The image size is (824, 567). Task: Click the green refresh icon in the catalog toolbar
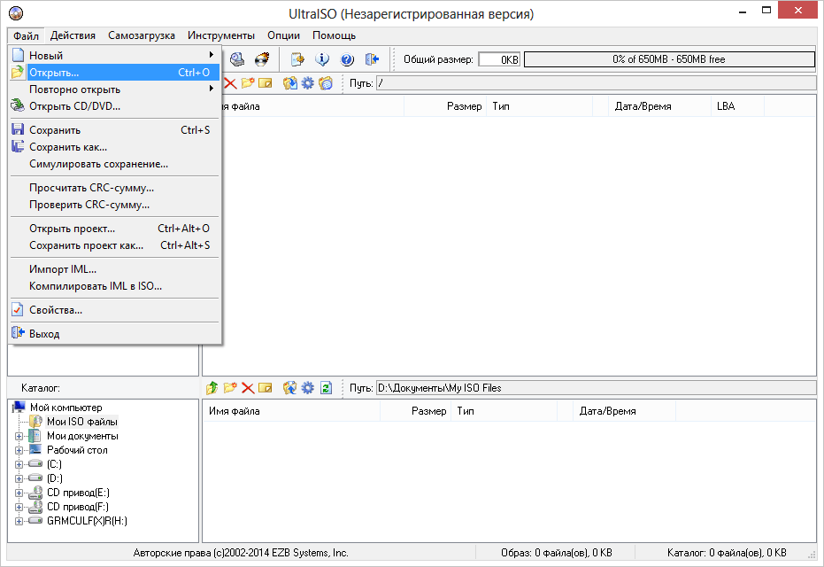coord(326,388)
